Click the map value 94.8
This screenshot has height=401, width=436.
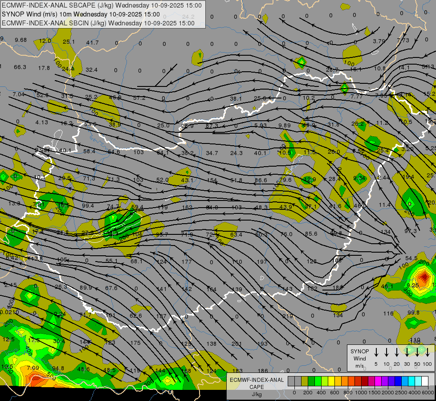(58, 368)
